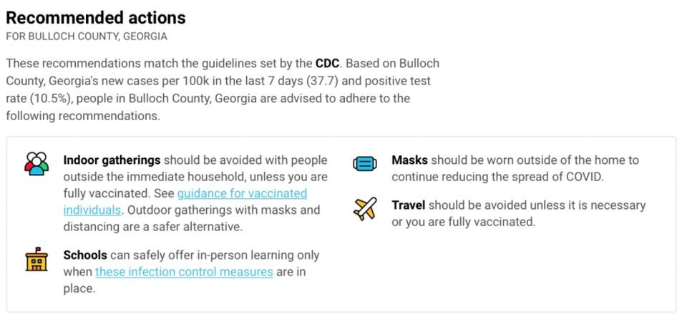687x317 pixels.
Task: Select the bold Indoor gatherings label
Action: [112, 160]
